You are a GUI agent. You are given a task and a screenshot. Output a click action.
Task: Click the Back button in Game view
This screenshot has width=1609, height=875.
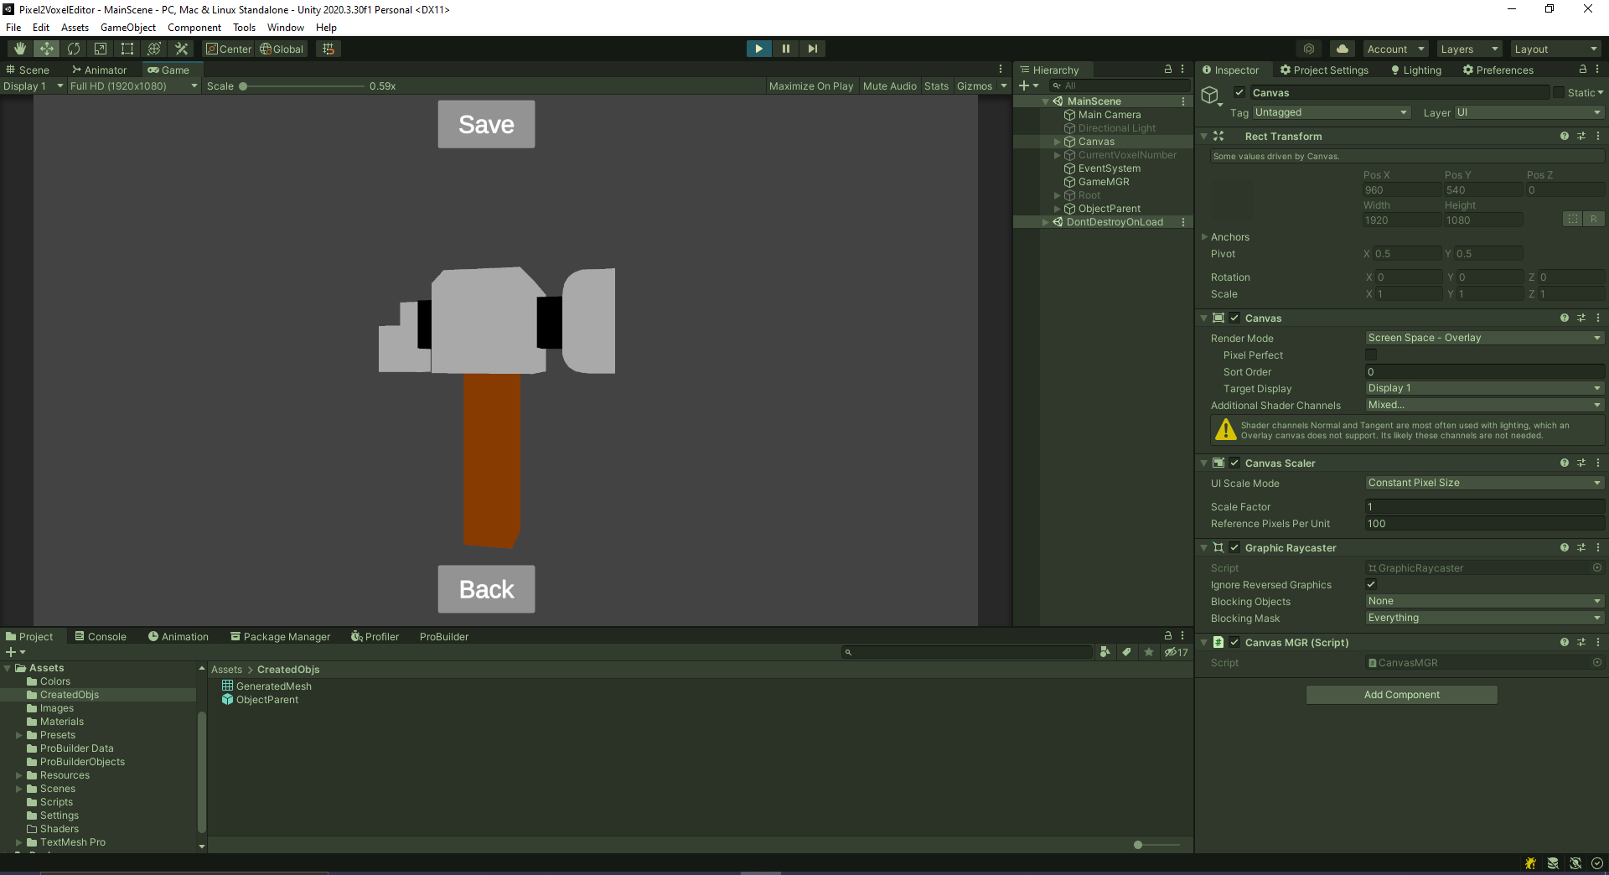pyautogui.click(x=486, y=589)
